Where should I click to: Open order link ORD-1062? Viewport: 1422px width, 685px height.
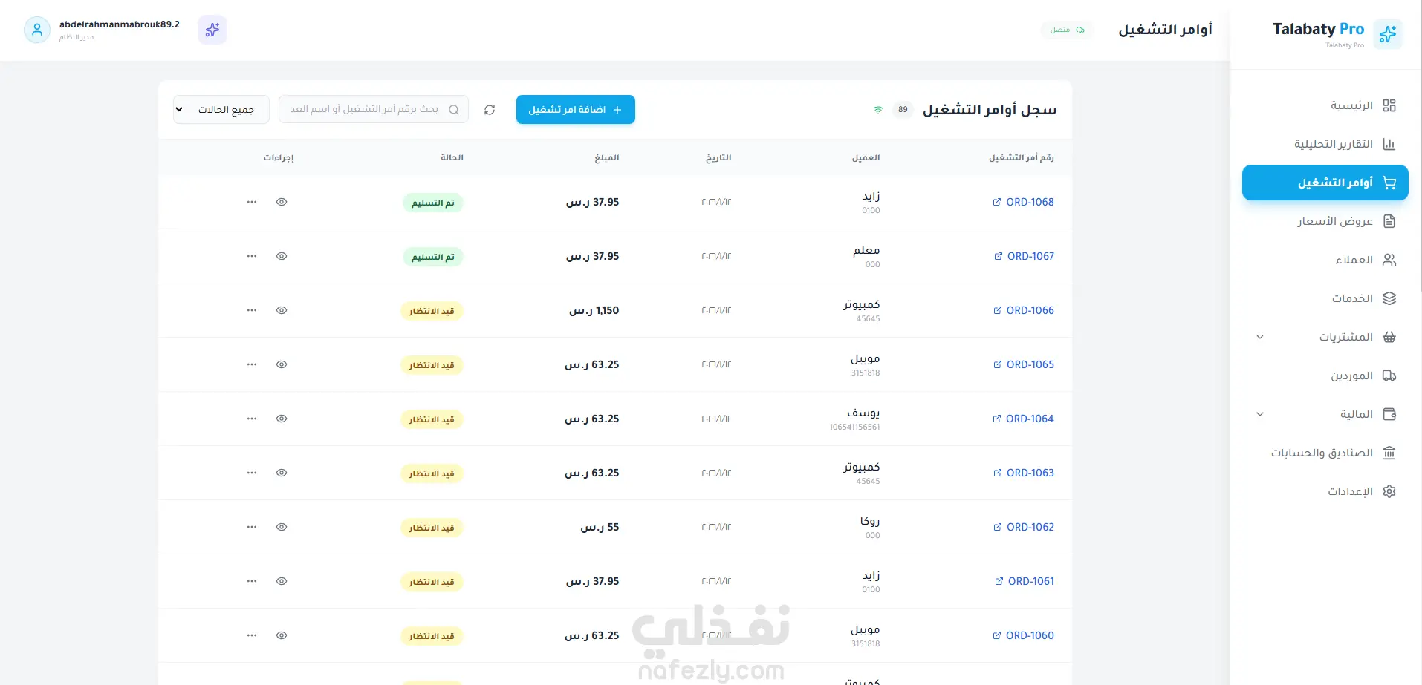tap(1024, 527)
